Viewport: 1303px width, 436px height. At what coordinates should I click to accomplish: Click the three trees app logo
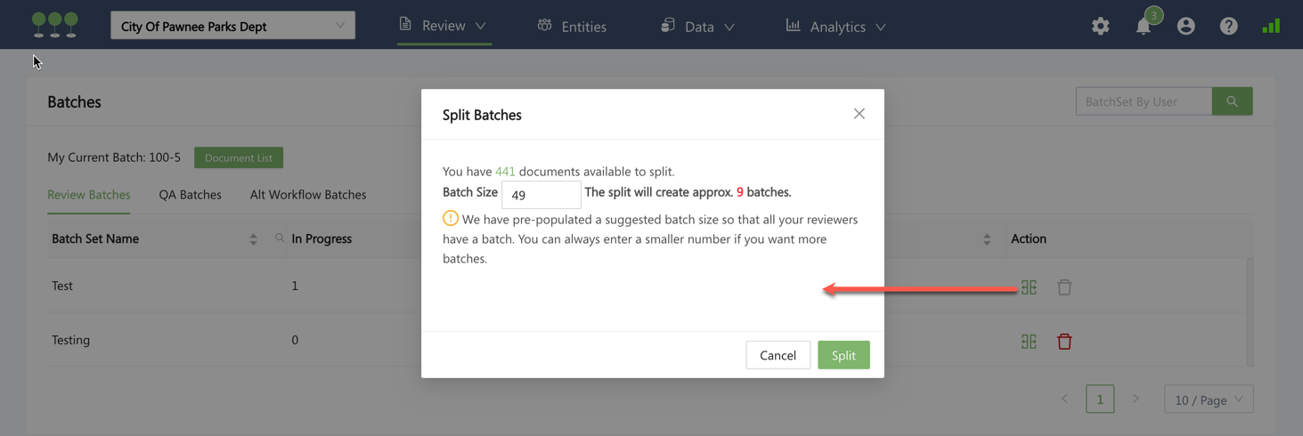pyautogui.click(x=54, y=25)
